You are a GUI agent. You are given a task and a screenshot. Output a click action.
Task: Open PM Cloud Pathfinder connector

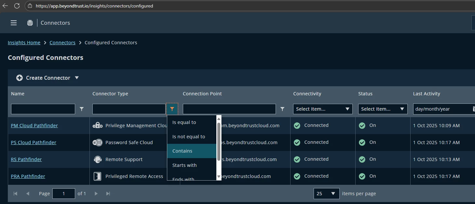[34, 126]
